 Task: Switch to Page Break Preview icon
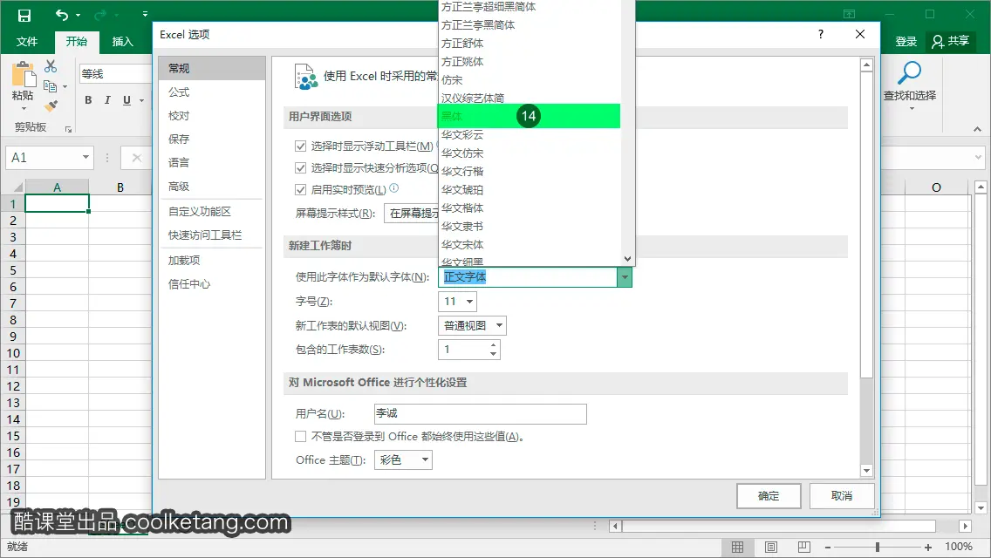coord(804,548)
